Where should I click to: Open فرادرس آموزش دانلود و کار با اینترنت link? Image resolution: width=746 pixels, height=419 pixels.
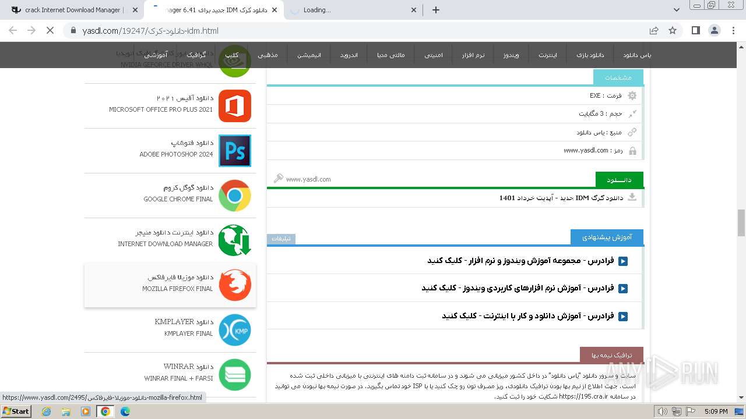(x=528, y=317)
